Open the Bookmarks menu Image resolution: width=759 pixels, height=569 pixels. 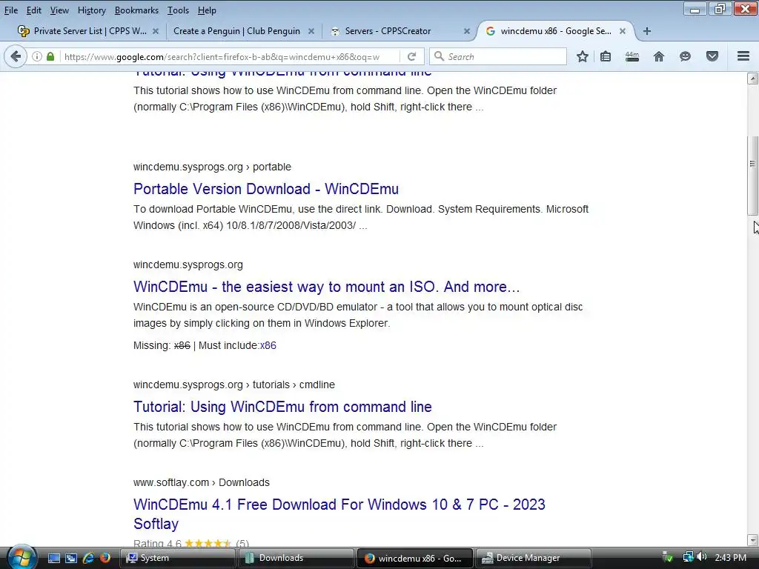[x=136, y=10]
